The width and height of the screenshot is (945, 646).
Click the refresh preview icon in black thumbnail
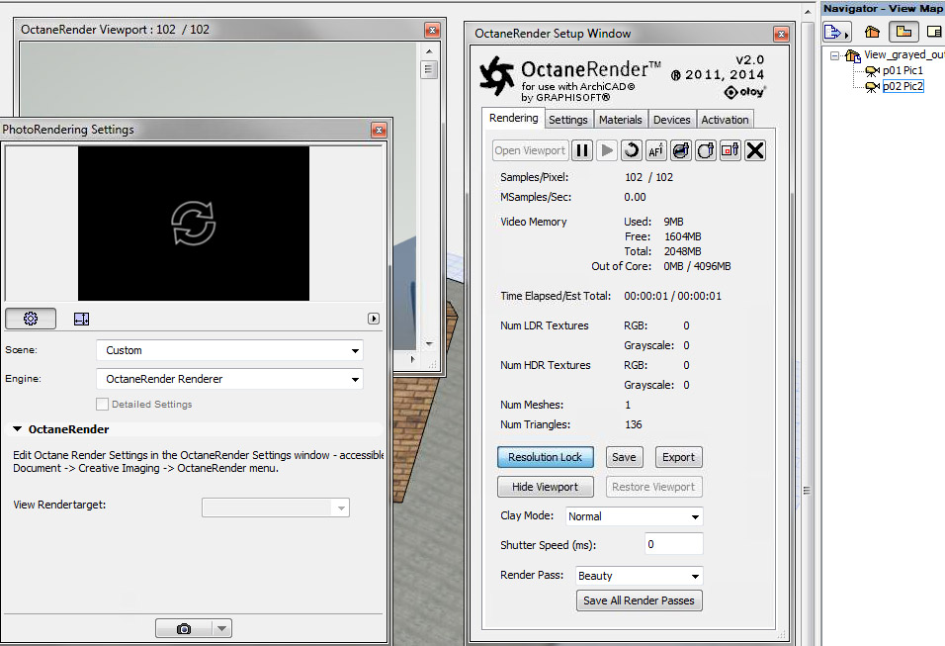(194, 224)
